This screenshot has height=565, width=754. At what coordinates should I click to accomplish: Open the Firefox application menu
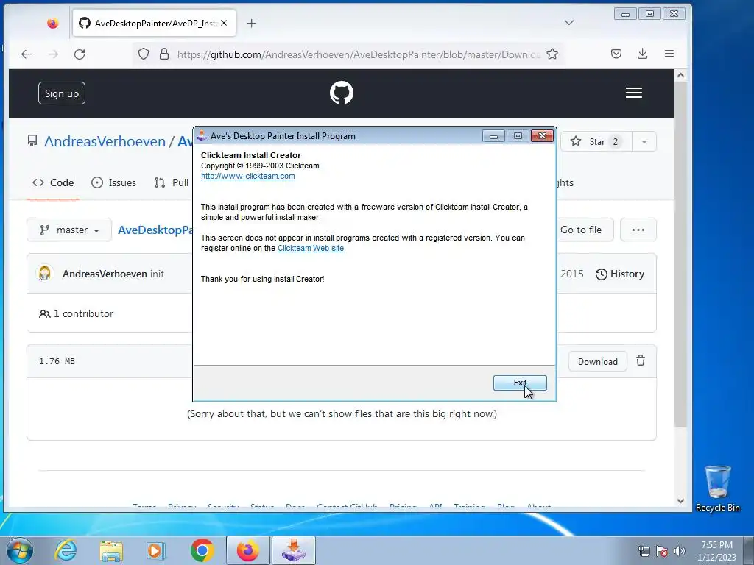669,54
